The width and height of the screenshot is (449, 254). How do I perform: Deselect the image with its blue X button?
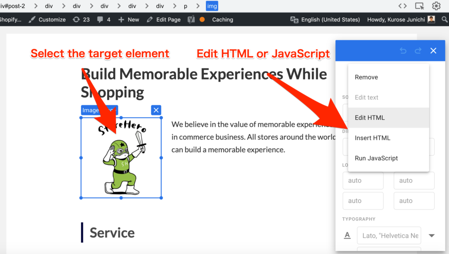pos(156,110)
